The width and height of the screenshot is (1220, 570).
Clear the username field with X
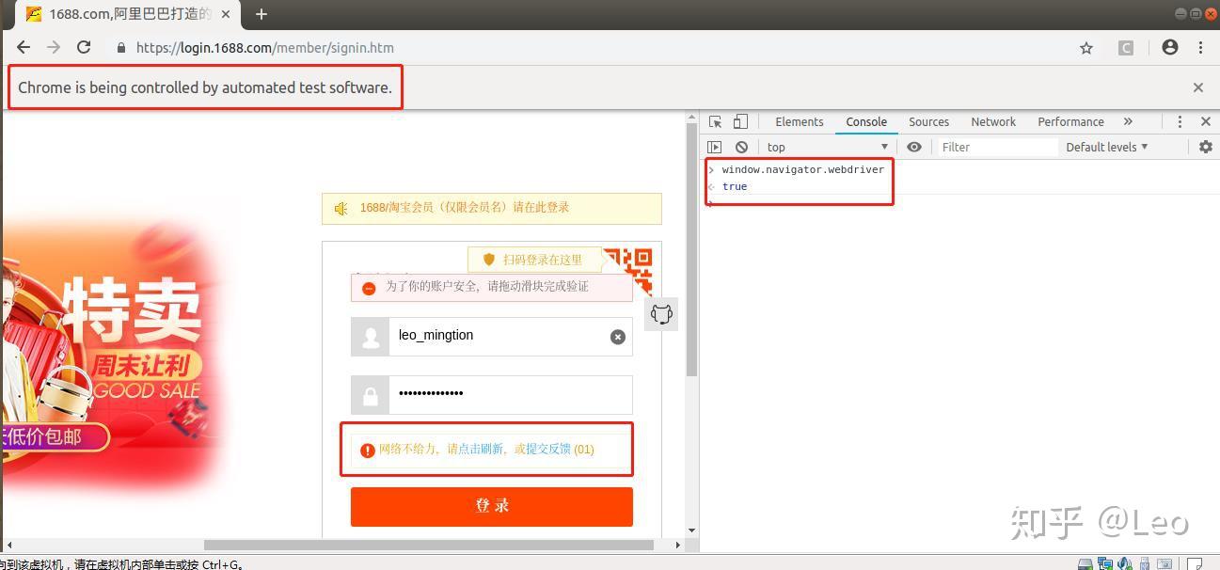618,337
